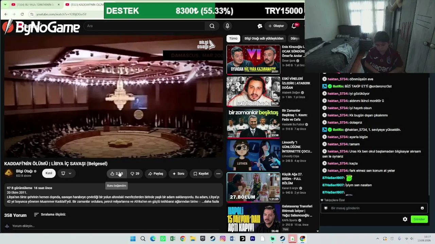Open the Galatasaray Napoli transfer video thumbnail
The height and width of the screenshot is (244, 435).
[254, 219]
